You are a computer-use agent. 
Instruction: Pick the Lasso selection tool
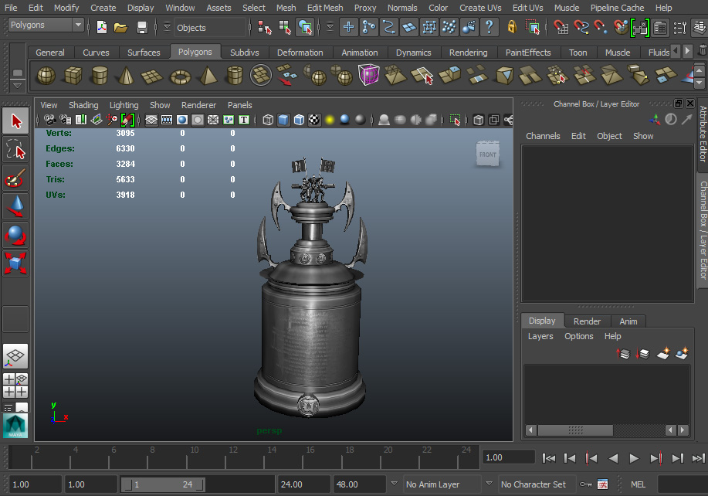point(15,150)
